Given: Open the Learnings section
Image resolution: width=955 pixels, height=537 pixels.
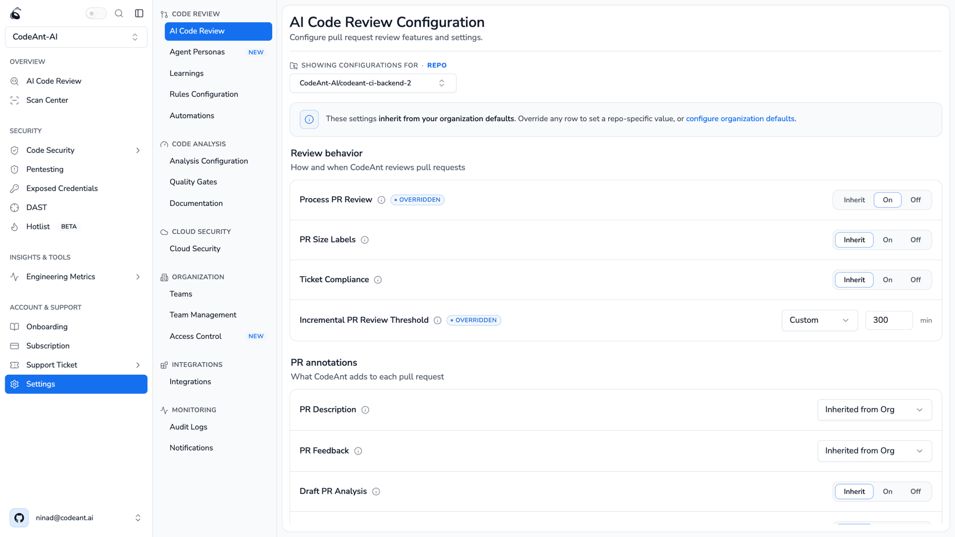Looking at the screenshot, I should click(218, 73).
